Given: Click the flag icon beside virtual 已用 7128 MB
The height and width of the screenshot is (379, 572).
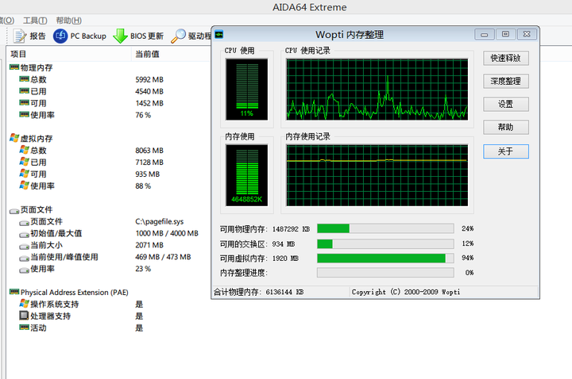Looking at the screenshot, I should [x=24, y=162].
